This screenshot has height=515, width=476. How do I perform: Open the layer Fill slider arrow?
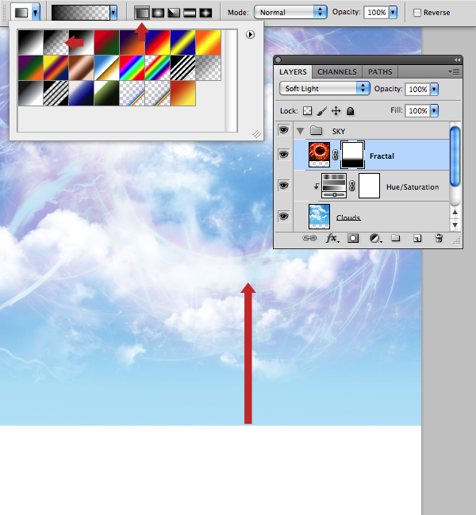[x=434, y=110]
